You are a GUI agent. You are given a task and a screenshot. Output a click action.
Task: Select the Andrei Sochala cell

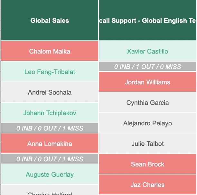point(50,92)
